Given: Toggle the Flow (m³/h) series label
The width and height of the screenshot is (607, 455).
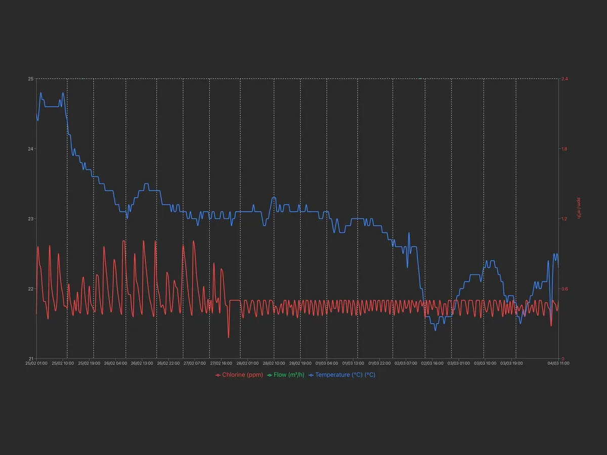Looking at the screenshot, I should tap(289, 375).
